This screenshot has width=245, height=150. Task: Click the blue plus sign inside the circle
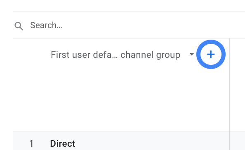211,54
